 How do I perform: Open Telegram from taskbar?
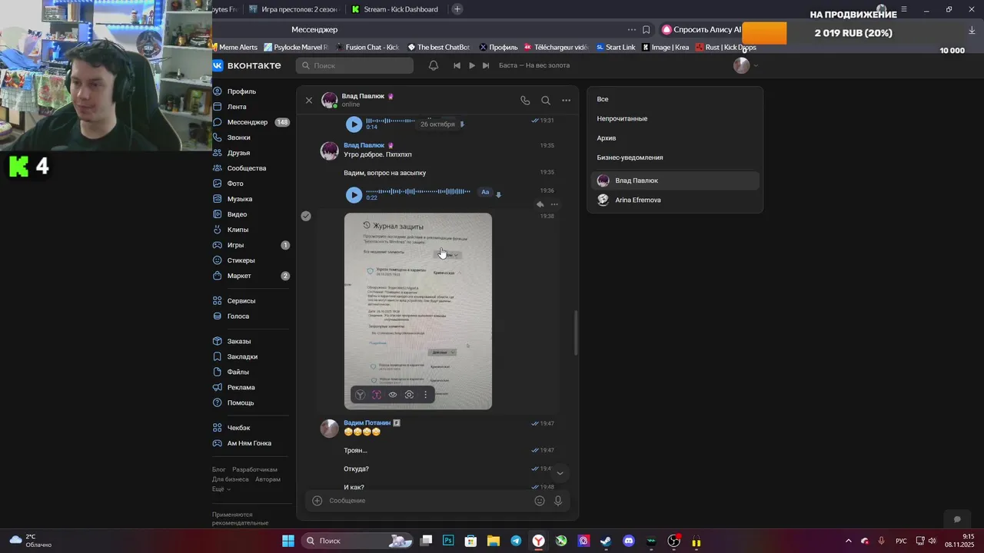tap(516, 541)
